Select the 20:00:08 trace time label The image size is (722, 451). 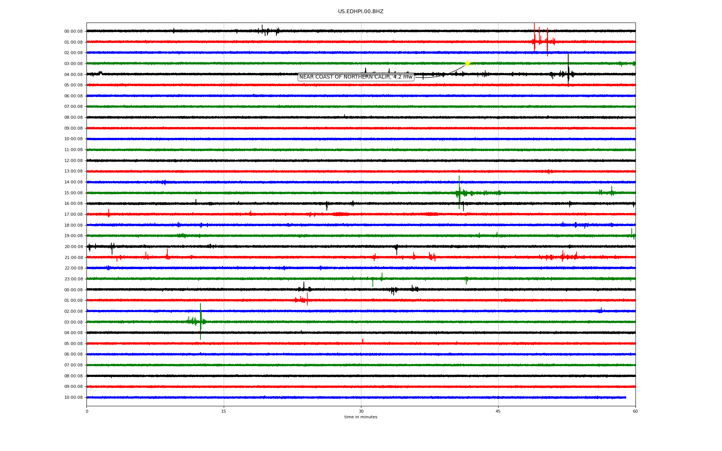pyautogui.click(x=73, y=247)
